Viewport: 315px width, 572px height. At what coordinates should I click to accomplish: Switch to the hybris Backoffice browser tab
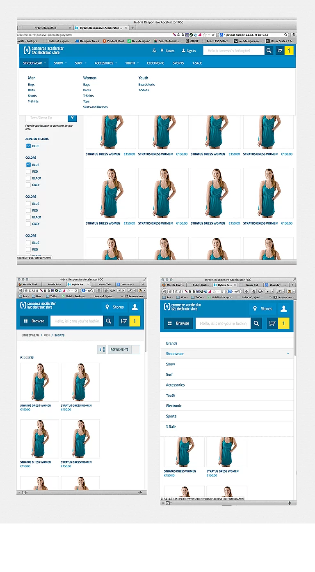(x=43, y=28)
